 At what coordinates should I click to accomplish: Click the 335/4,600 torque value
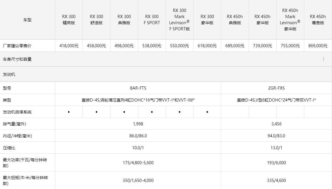tap(276, 181)
